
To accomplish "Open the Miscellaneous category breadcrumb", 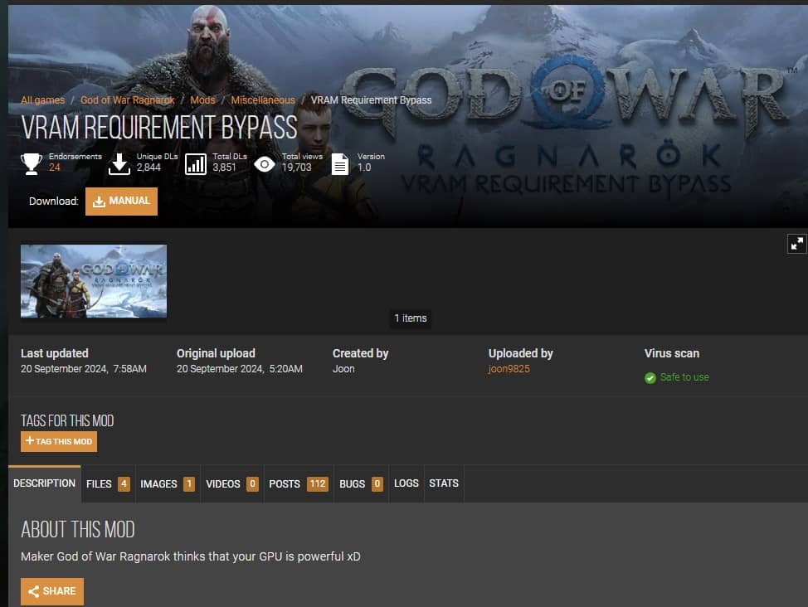I will (x=263, y=100).
